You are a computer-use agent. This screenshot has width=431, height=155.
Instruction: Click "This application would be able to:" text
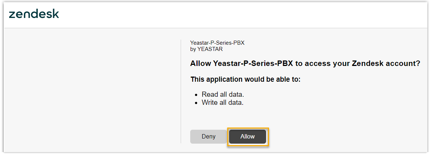coord(245,80)
